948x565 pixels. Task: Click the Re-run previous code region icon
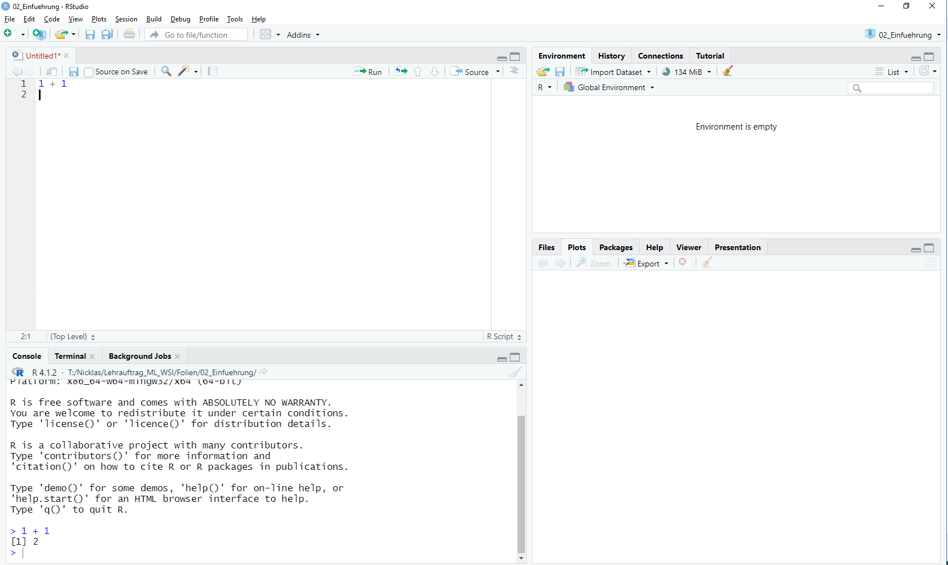pos(401,71)
